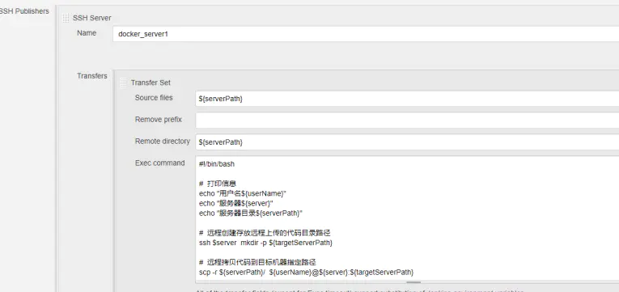The width and height of the screenshot is (619, 292).
Task: Click the 'Remove prefix' label
Action: click(159, 119)
